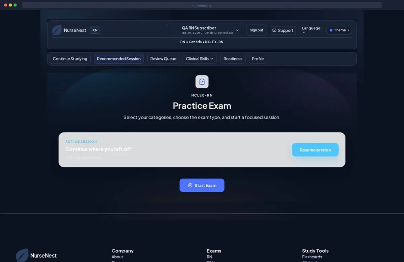The height and width of the screenshot is (262, 404).
Task: Open the Flashcards link under Study Tools
Action: [x=312, y=257]
